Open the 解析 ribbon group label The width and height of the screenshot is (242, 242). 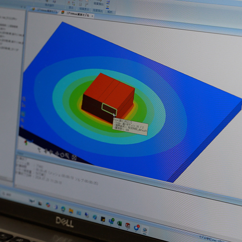[110, 12]
